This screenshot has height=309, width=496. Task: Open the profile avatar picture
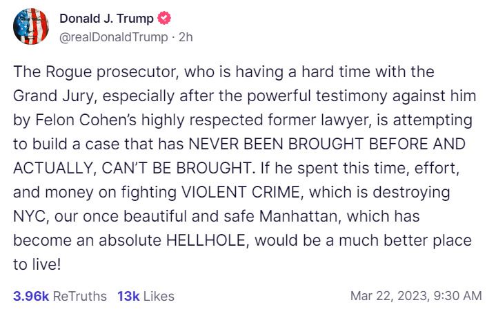(x=31, y=28)
